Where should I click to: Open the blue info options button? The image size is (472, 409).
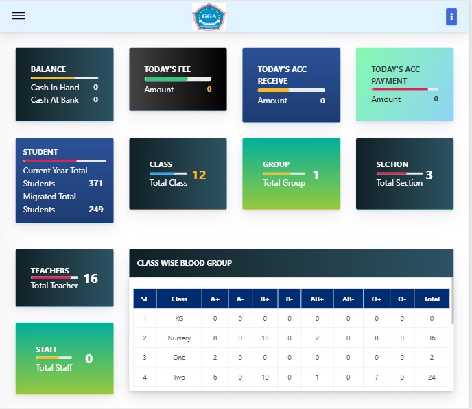451,17
